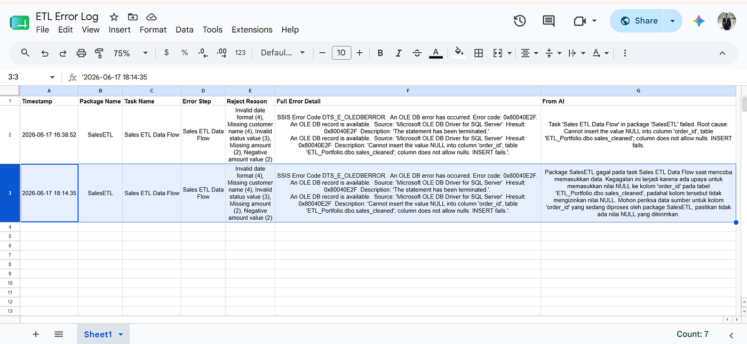This screenshot has height=344, width=747.
Task: Open text rotation dropdown
Action: coord(600,53)
